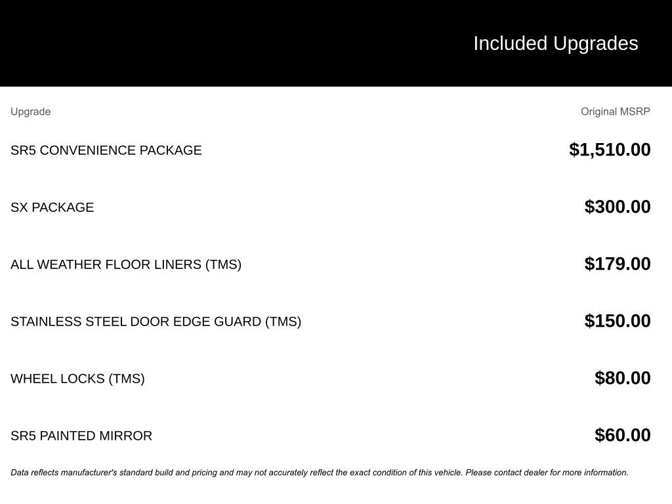Click the black header banner area
The height and width of the screenshot is (504, 672).
336,43
